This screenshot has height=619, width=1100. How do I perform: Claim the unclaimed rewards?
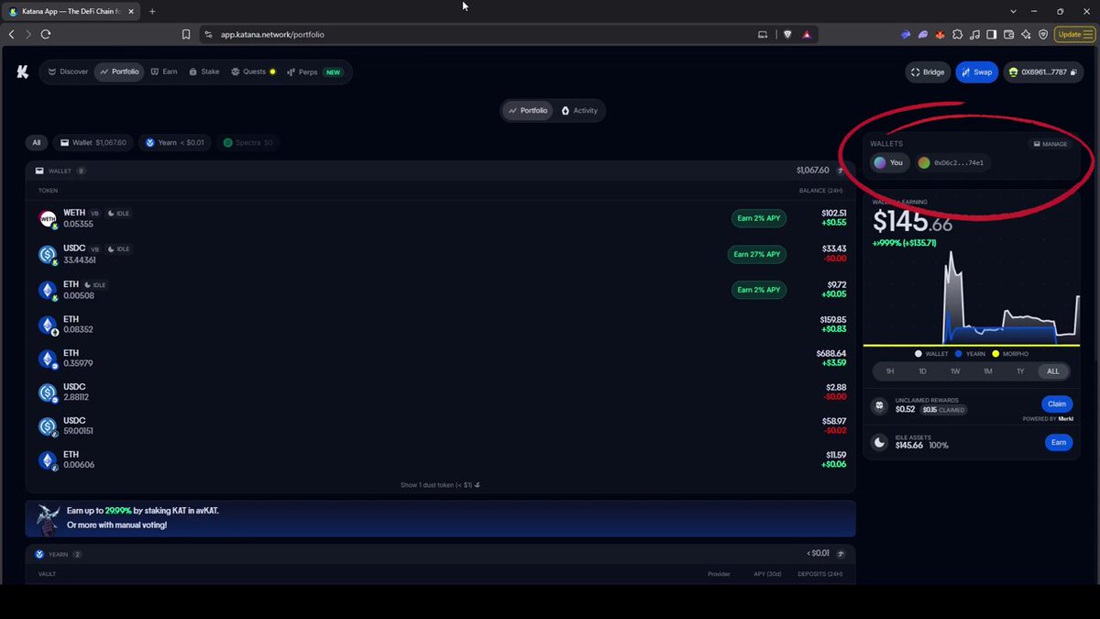point(1057,403)
